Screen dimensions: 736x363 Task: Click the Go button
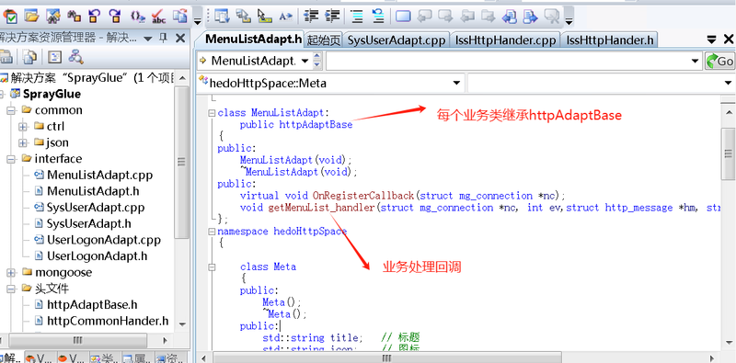click(x=720, y=62)
